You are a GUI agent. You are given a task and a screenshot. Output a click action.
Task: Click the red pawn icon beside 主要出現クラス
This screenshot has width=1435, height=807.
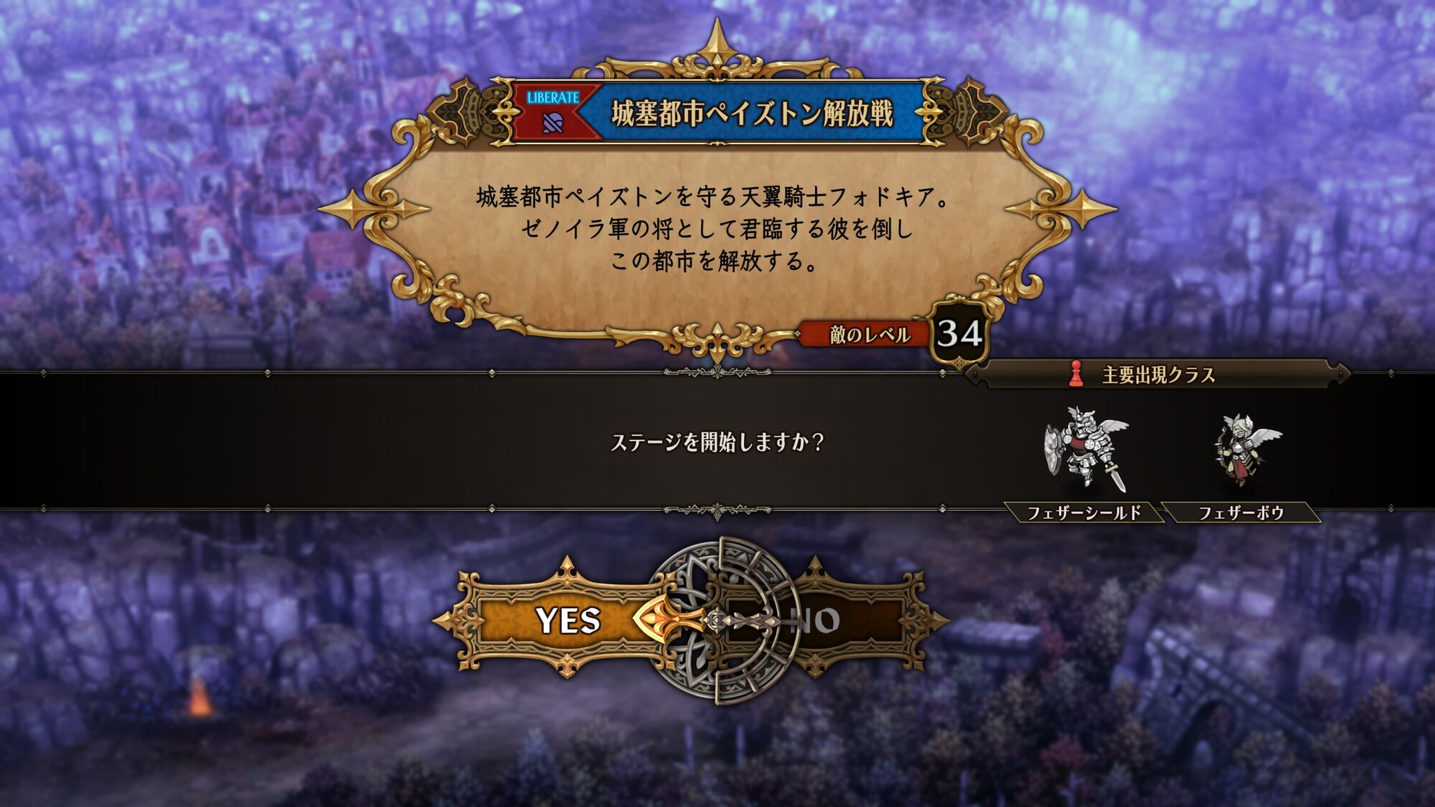[x=1075, y=374]
